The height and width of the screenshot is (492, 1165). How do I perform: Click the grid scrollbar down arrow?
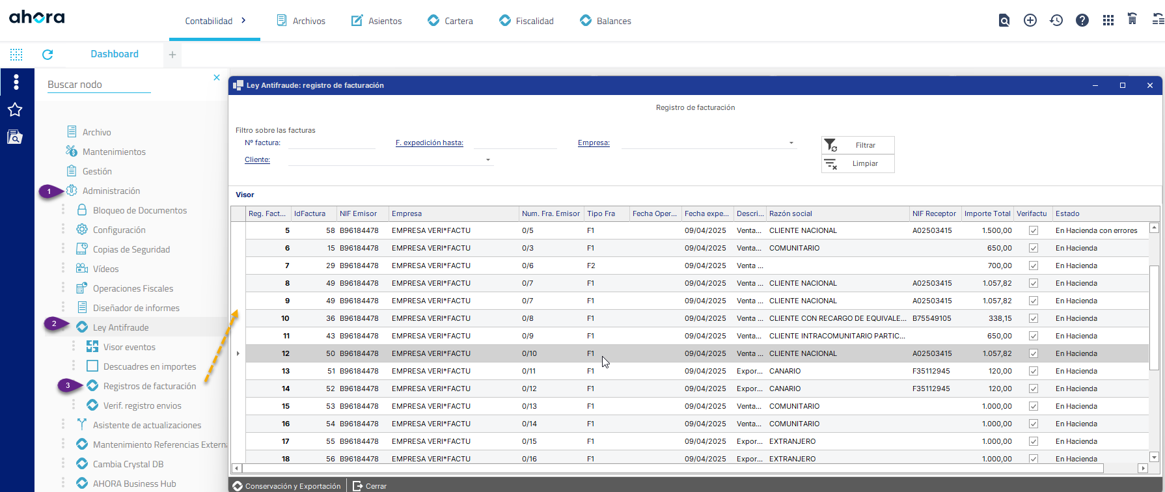[1154, 457]
